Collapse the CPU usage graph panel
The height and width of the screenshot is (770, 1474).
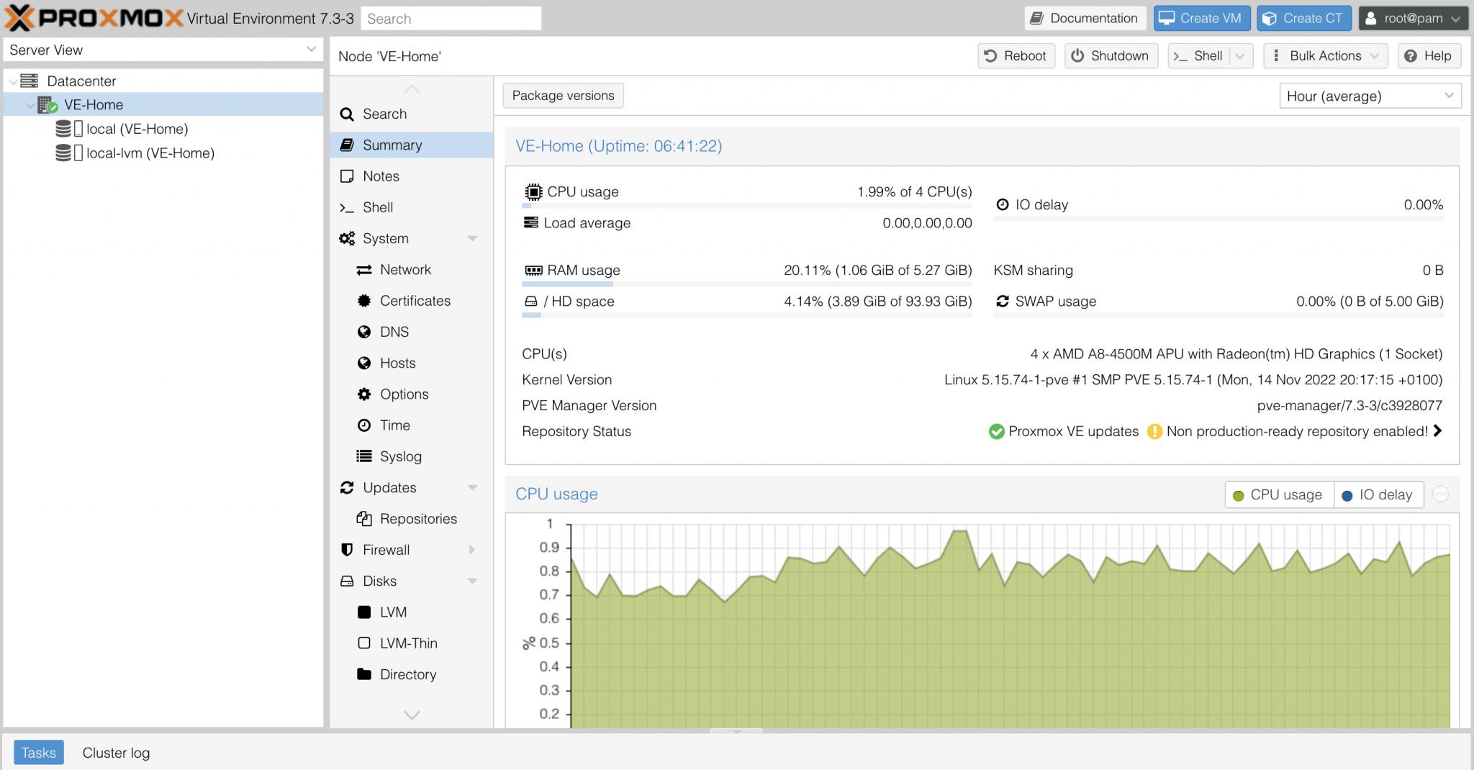coord(1442,494)
